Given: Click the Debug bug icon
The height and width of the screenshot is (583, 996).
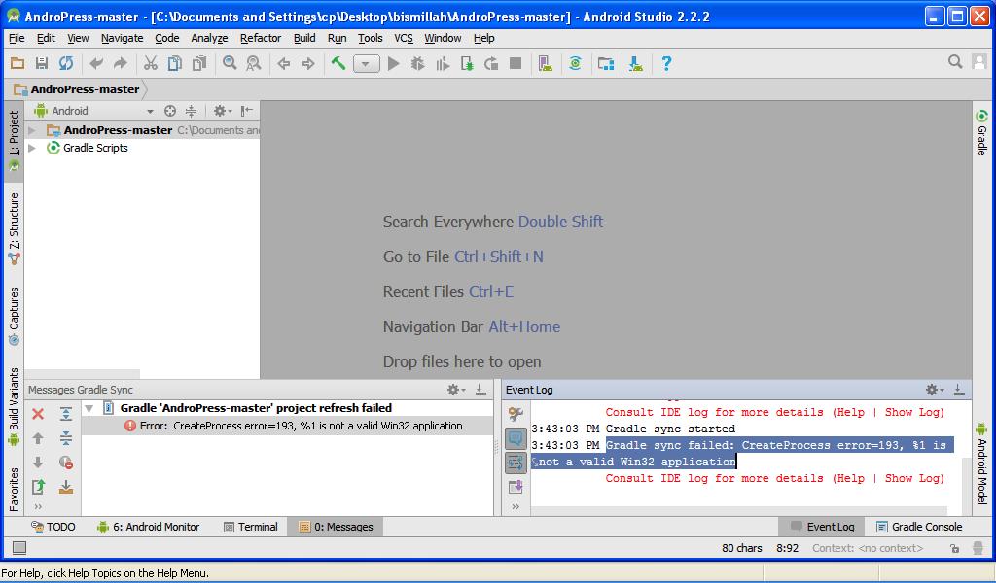Looking at the screenshot, I should pos(418,63).
